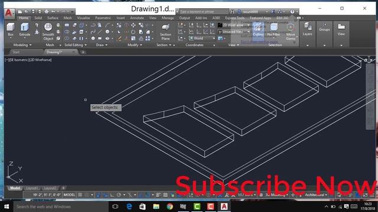The height and width of the screenshot is (212, 378).
Task: Open the 2D Wireframe visual style dropdown
Action: pos(234,25)
